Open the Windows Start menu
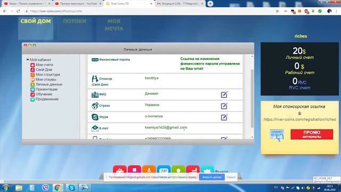This screenshot has width=341, height=192. (5, 187)
